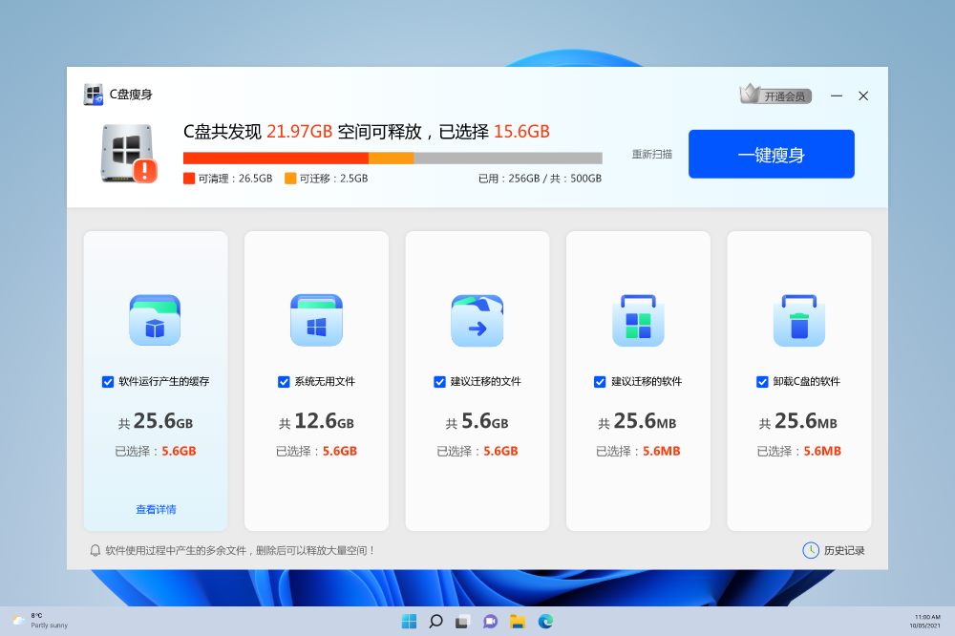Image resolution: width=955 pixels, height=636 pixels.
Task: Click the 开通会员 membership badge
Action: [775, 95]
